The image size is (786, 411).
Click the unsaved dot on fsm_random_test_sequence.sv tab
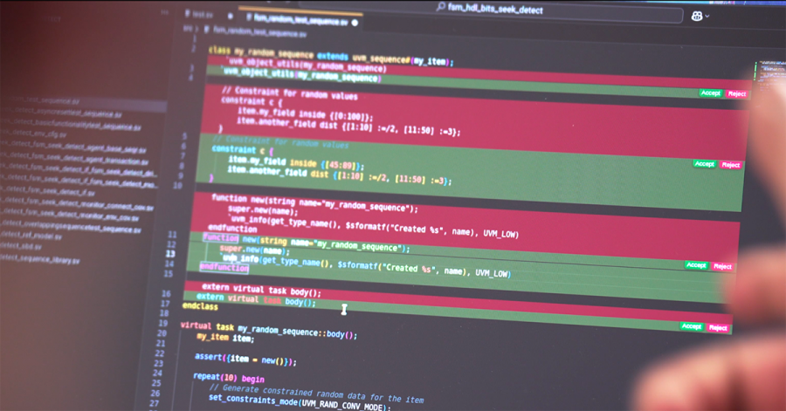(355, 23)
